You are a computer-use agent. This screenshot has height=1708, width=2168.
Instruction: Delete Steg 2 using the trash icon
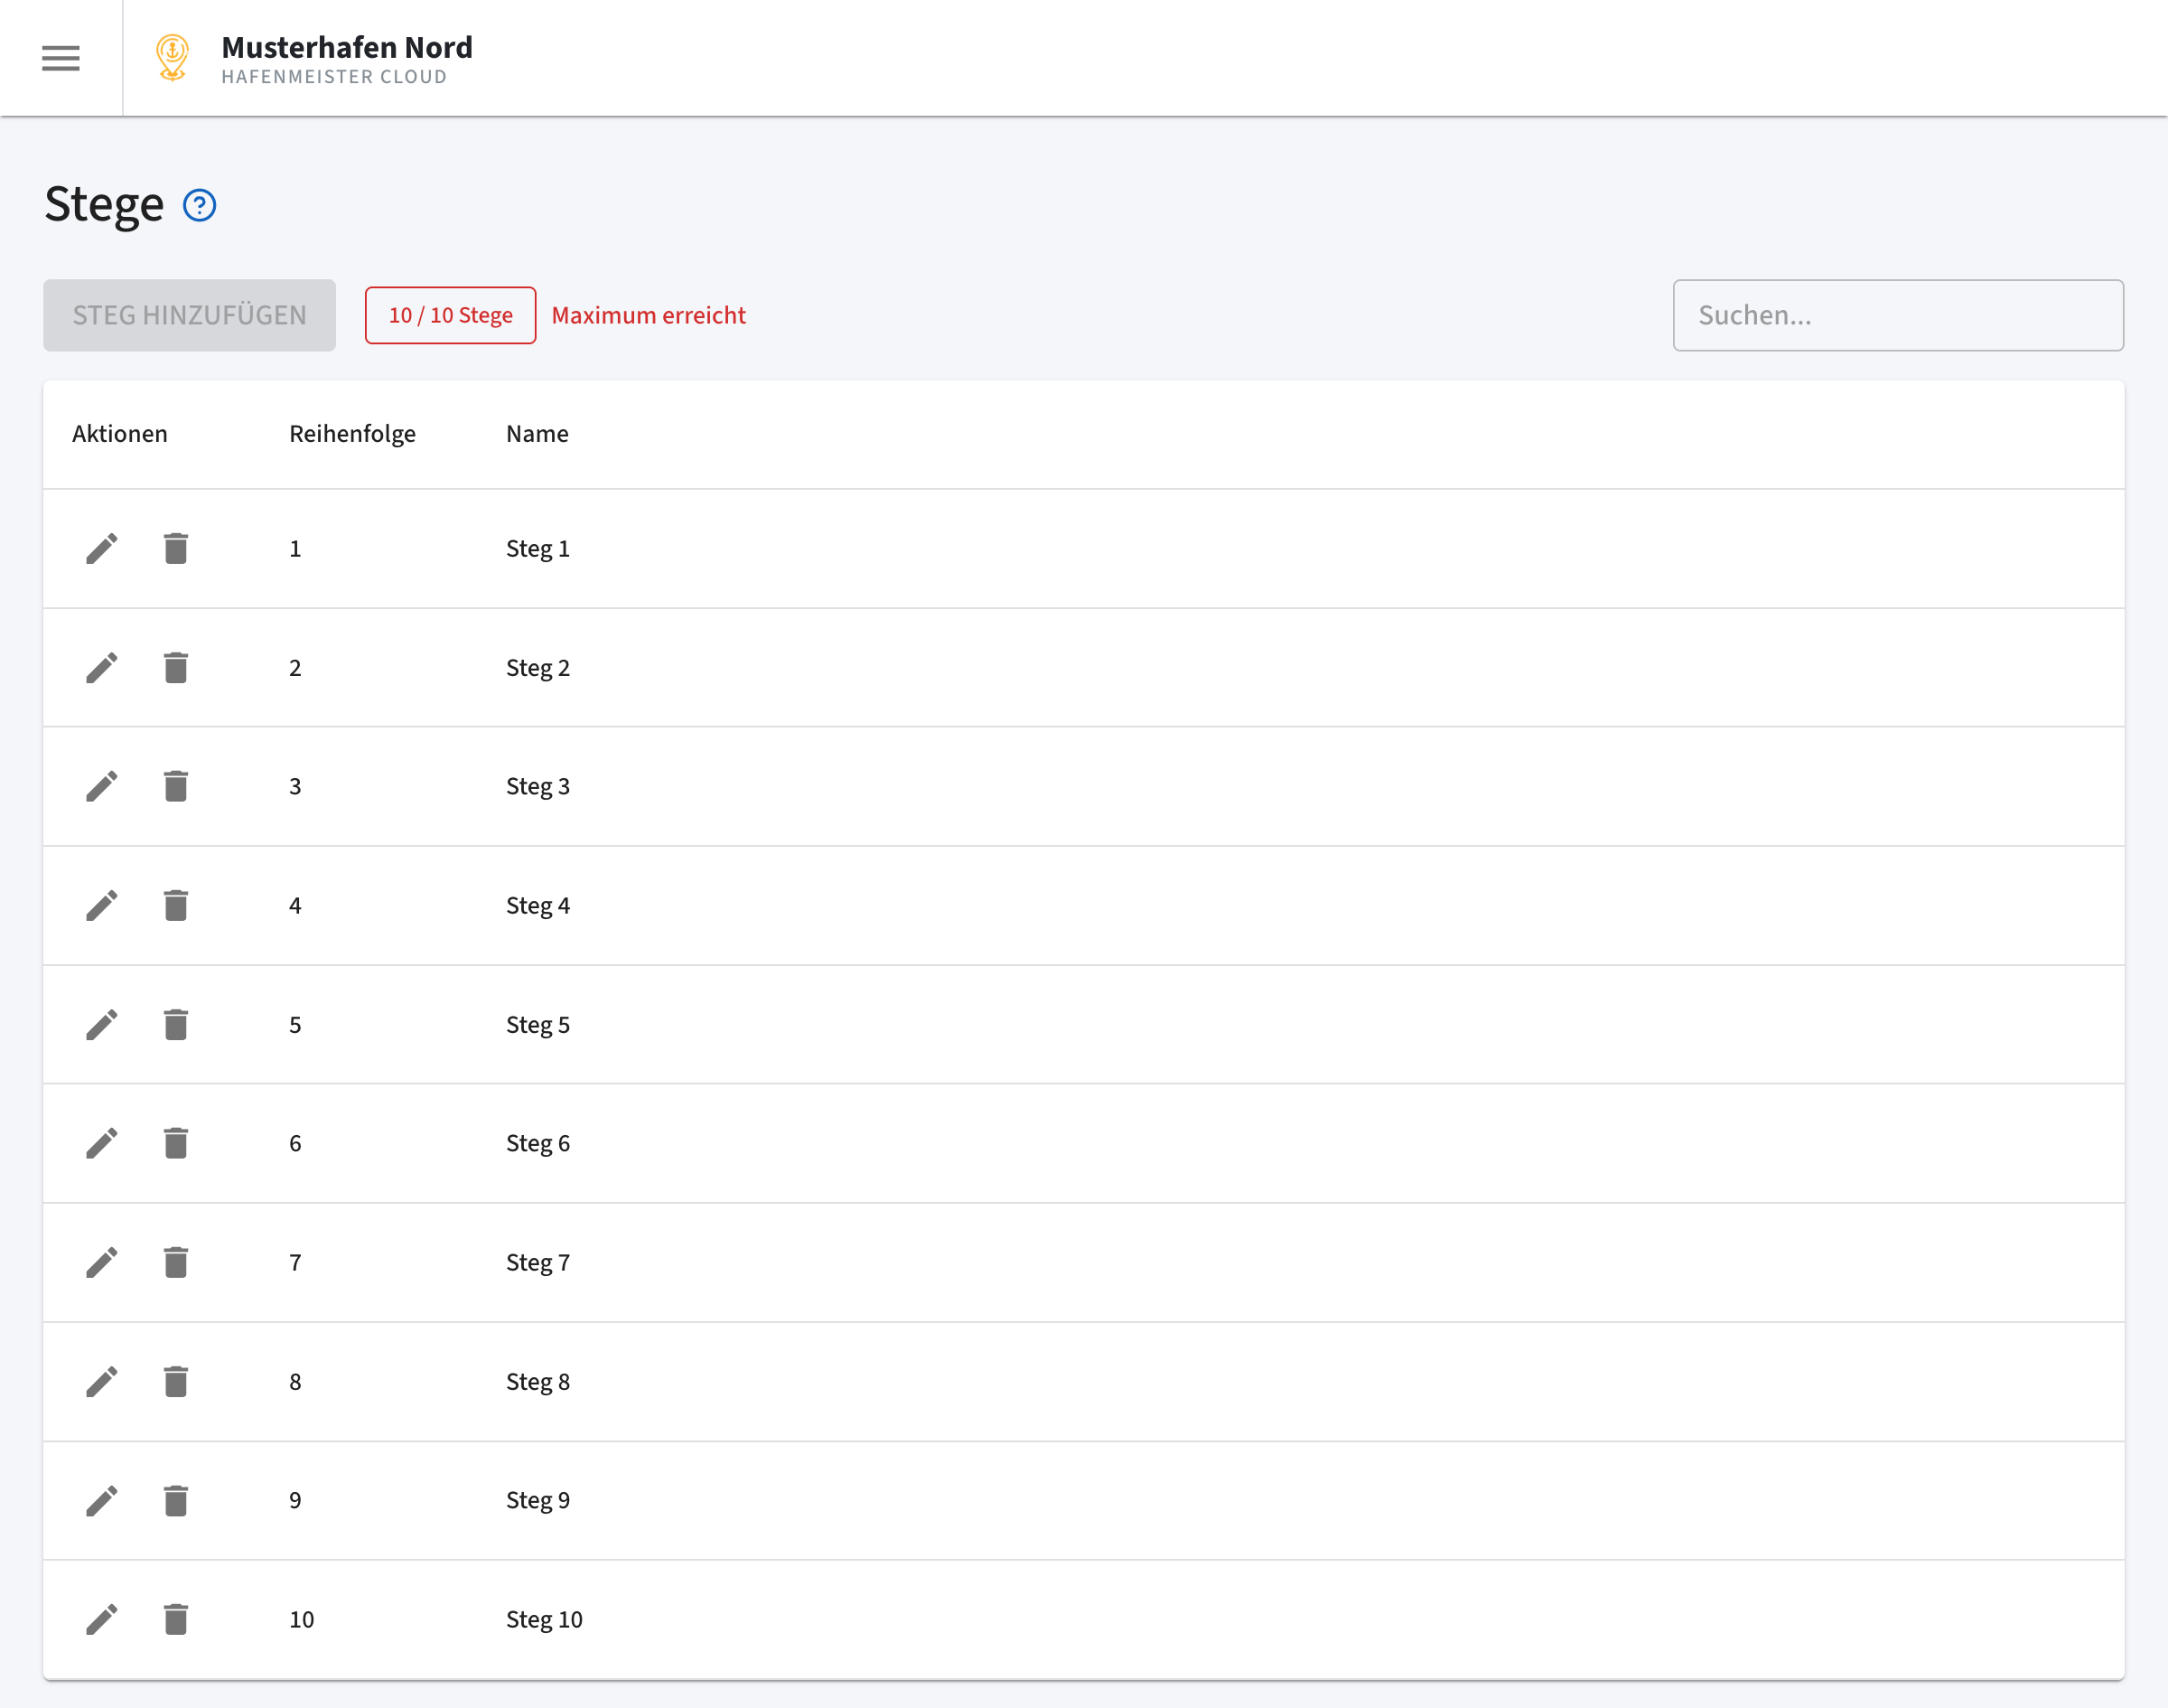click(176, 667)
